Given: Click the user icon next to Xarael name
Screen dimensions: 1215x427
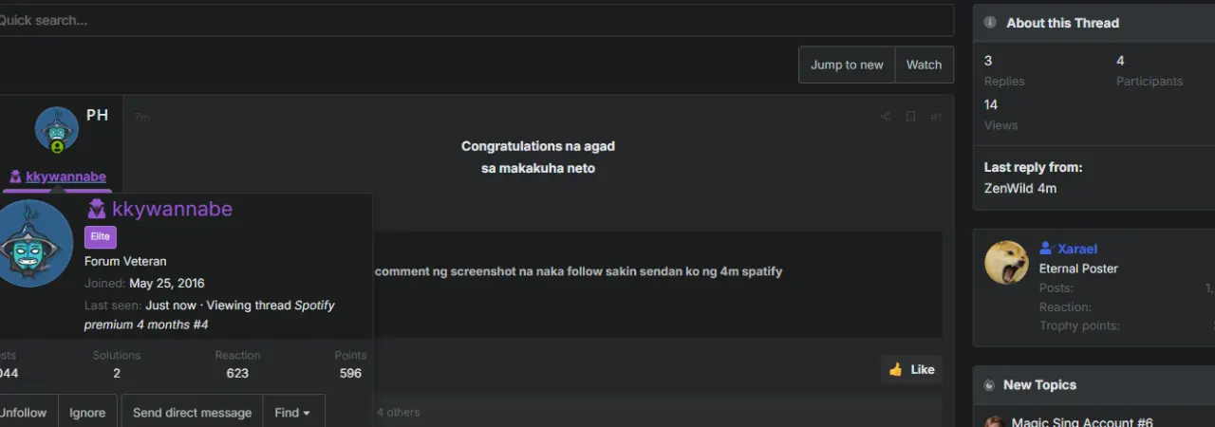Looking at the screenshot, I should click(x=1046, y=249).
